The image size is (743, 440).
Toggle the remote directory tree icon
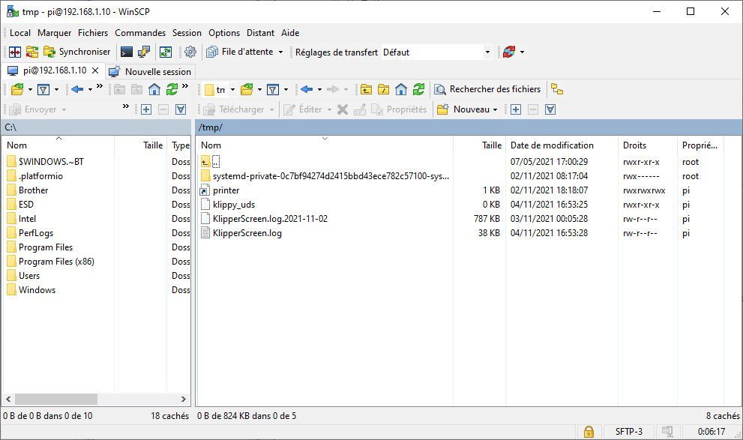557,89
